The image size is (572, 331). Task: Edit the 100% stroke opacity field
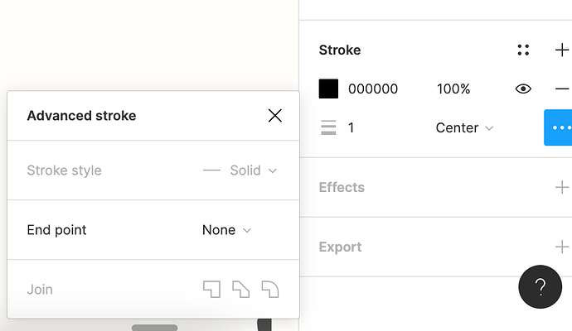tap(453, 89)
